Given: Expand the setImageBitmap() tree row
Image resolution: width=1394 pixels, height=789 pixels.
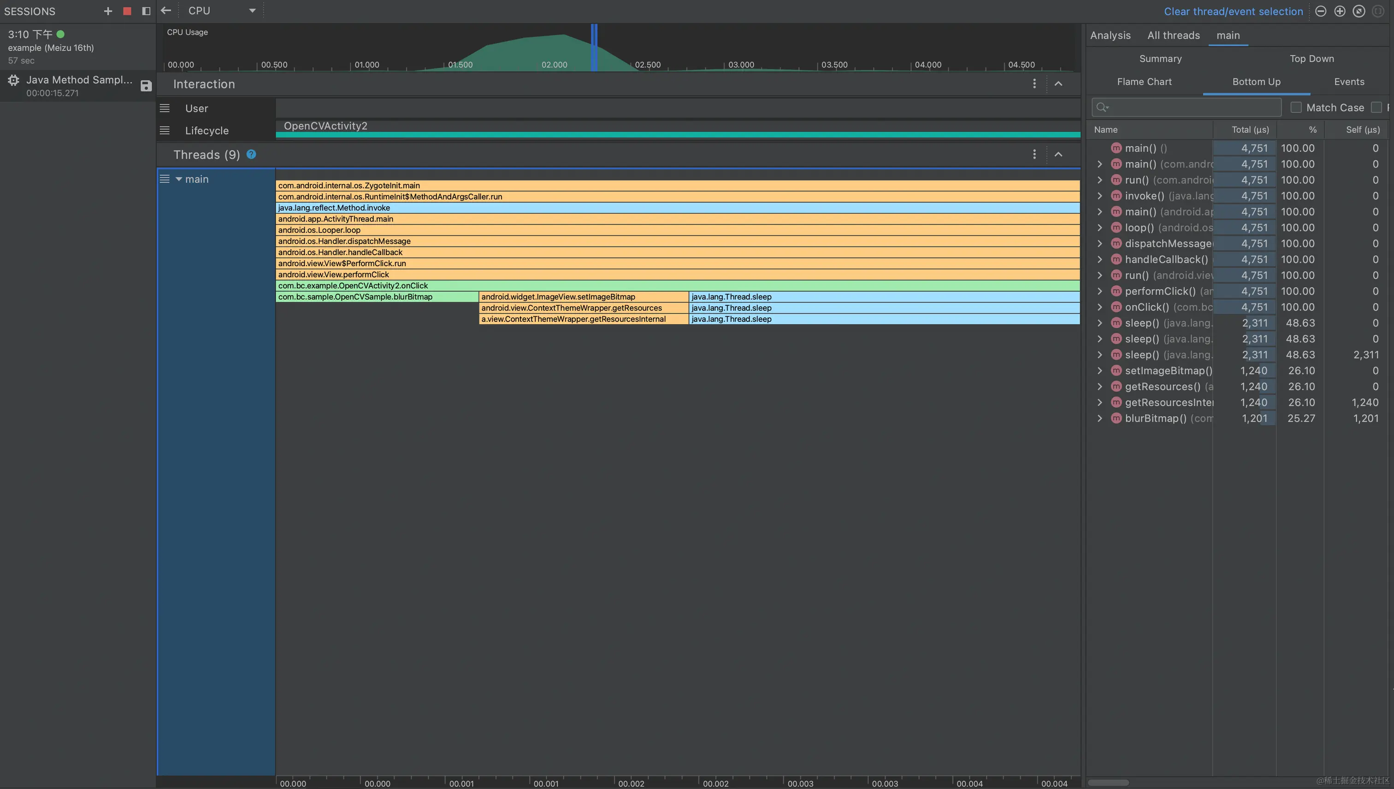Looking at the screenshot, I should pos(1099,371).
